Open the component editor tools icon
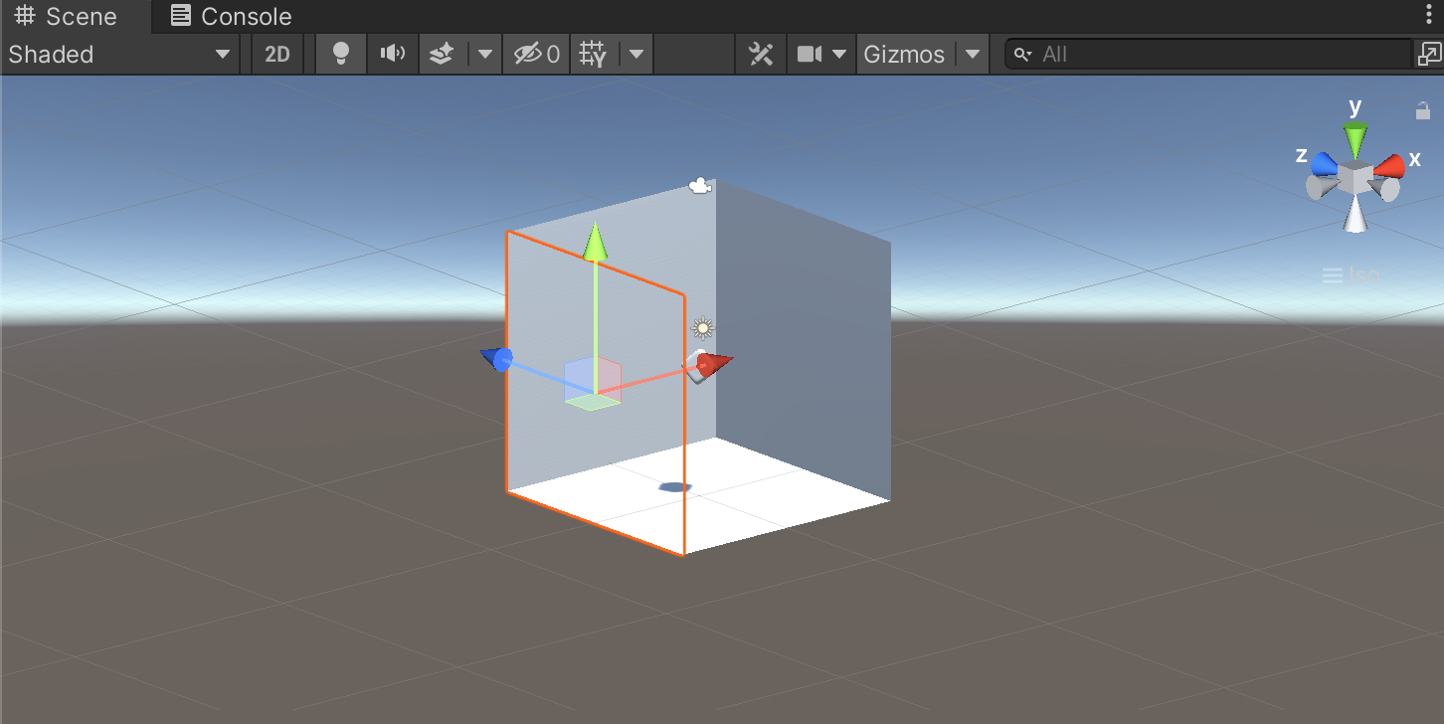 (761, 55)
